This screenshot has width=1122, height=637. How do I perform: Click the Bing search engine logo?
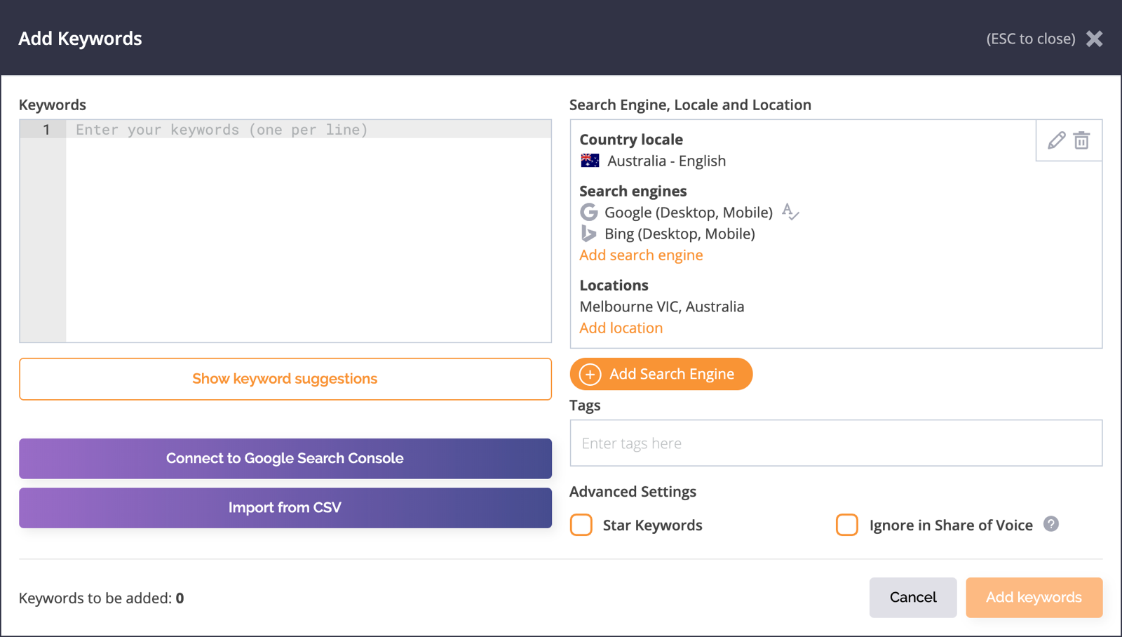[x=589, y=234]
